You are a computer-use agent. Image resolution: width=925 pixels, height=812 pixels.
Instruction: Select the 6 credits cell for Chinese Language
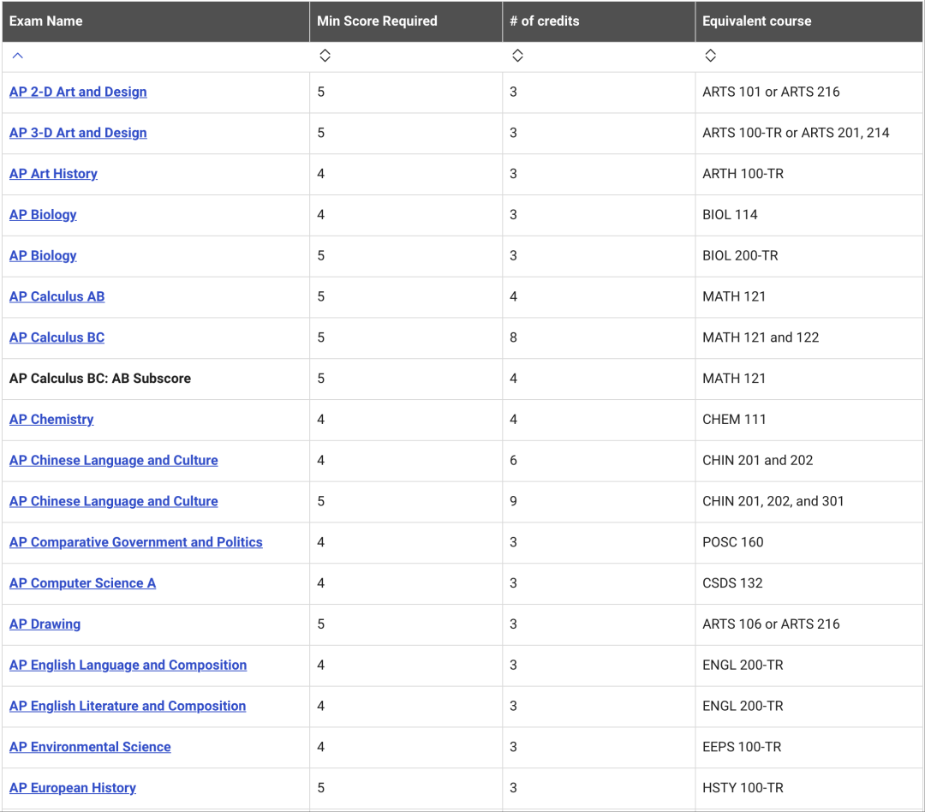[x=599, y=460]
